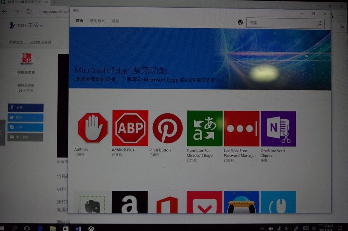This screenshot has height=231, width=348.
Task: Open a new tab in Edge
Action: [x=54, y=2]
